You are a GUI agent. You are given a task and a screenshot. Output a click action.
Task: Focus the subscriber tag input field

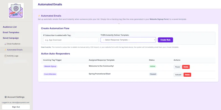point(71,40)
